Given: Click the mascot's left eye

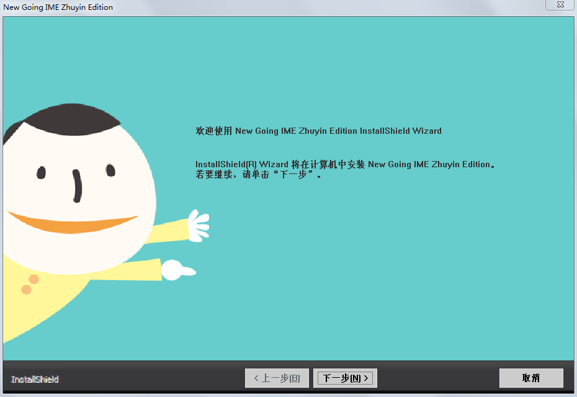Looking at the screenshot, I should tap(41, 173).
